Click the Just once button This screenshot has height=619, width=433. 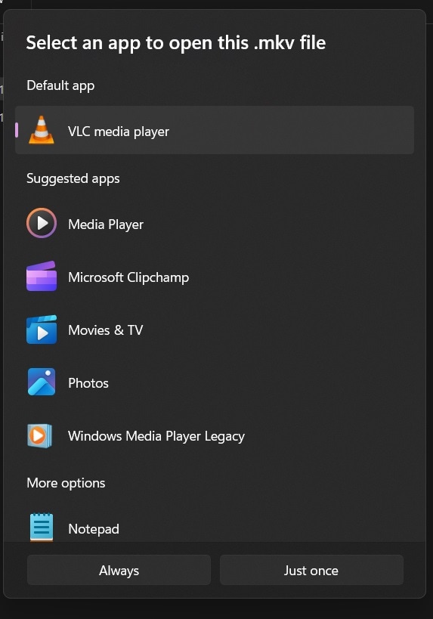tap(311, 570)
